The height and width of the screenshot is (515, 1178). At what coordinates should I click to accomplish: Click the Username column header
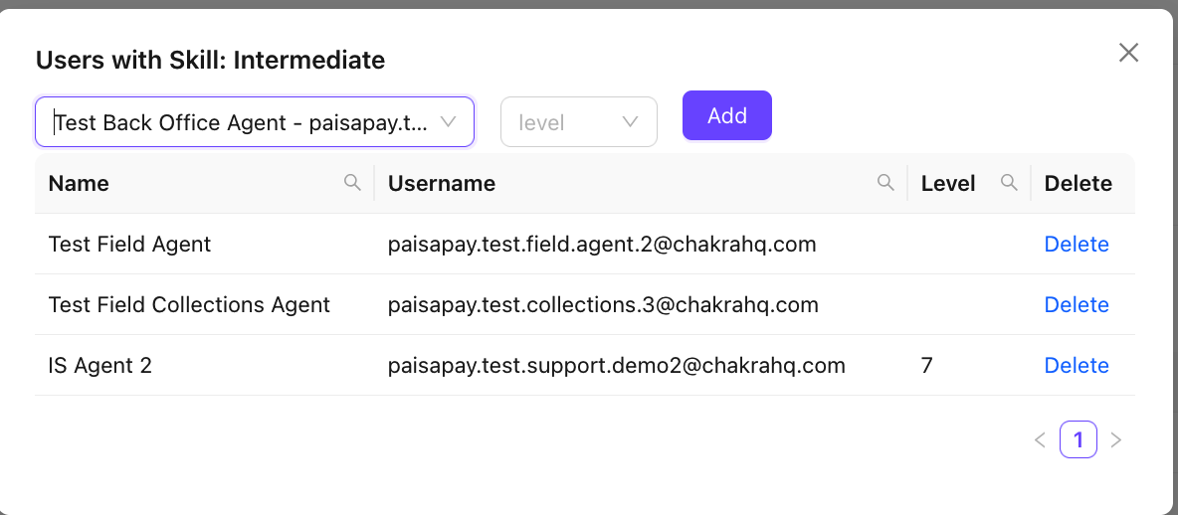(442, 183)
